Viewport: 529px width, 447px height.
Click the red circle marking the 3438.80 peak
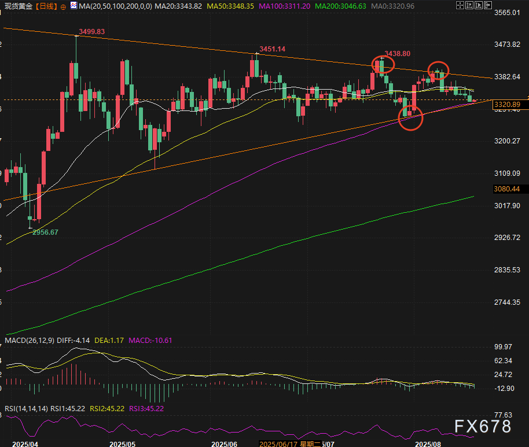point(383,64)
